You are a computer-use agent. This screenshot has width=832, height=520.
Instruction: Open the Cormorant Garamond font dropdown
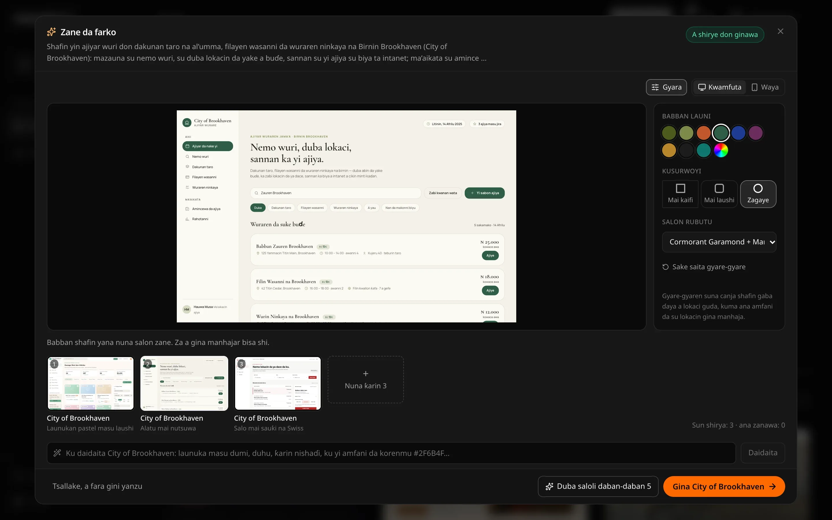(x=719, y=242)
